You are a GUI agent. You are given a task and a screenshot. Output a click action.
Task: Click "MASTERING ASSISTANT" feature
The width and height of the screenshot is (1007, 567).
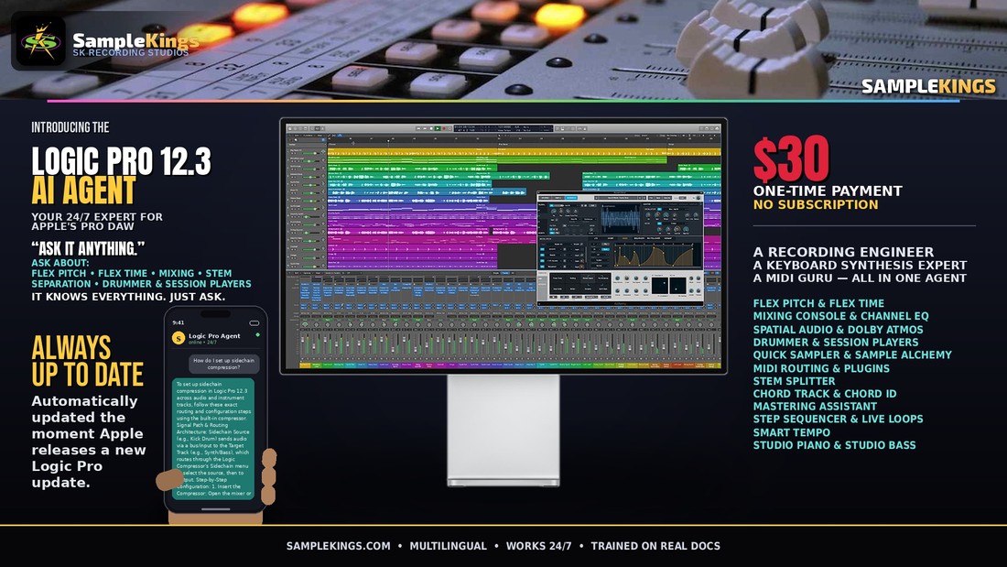click(x=815, y=407)
